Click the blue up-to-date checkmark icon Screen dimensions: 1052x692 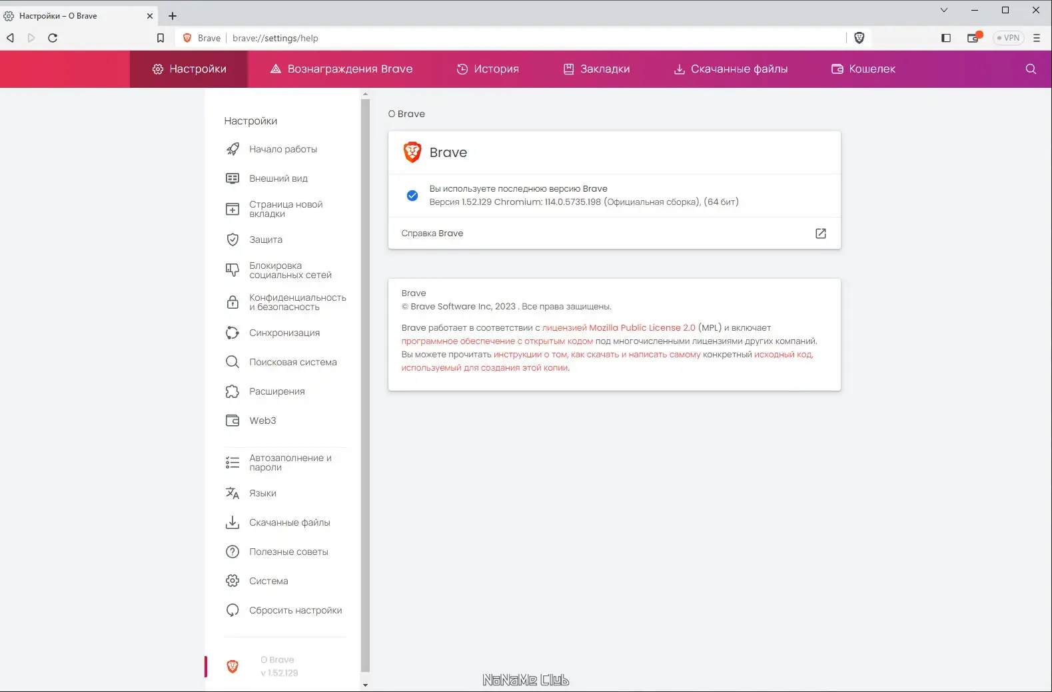point(412,196)
